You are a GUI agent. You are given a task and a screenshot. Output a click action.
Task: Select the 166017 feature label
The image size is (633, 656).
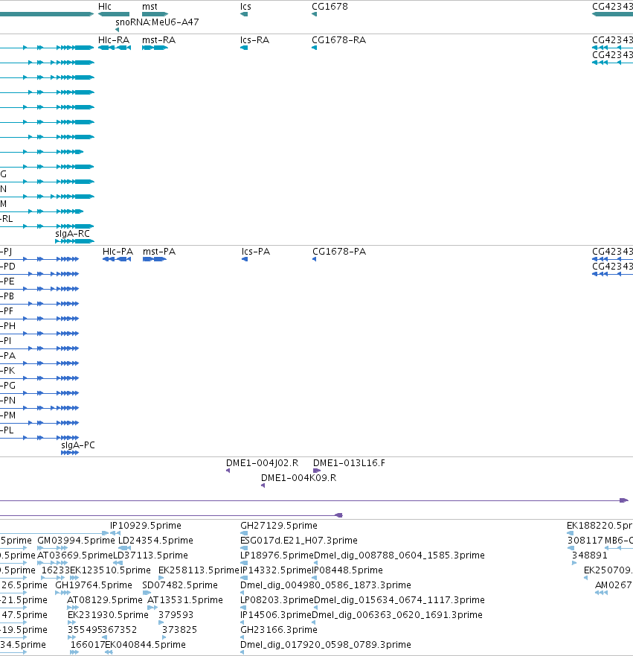(87, 645)
